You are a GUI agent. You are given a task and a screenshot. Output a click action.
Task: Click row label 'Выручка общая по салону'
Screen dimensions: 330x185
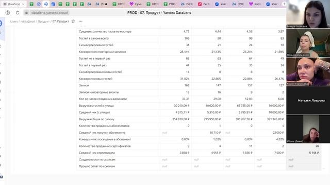(96, 119)
